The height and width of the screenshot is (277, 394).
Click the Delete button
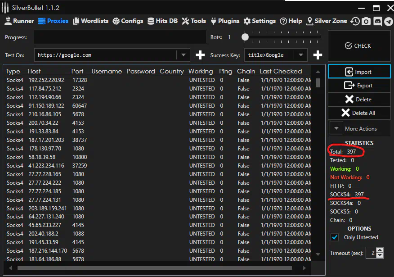click(x=359, y=100)
